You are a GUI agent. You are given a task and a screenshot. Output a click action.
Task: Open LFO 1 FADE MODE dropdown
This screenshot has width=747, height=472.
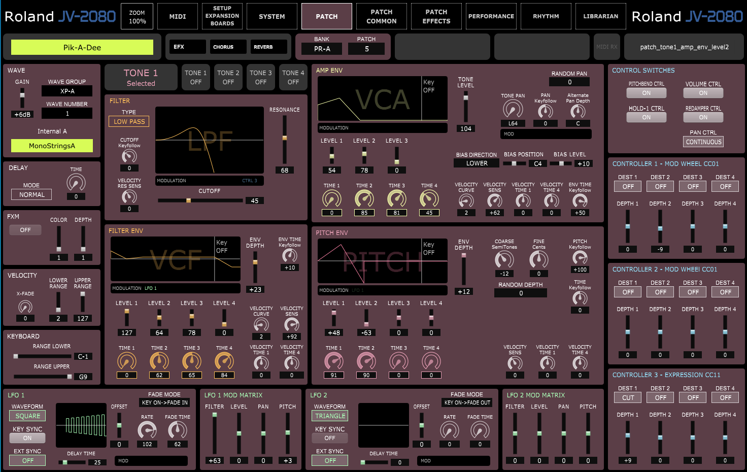[164, 402]
